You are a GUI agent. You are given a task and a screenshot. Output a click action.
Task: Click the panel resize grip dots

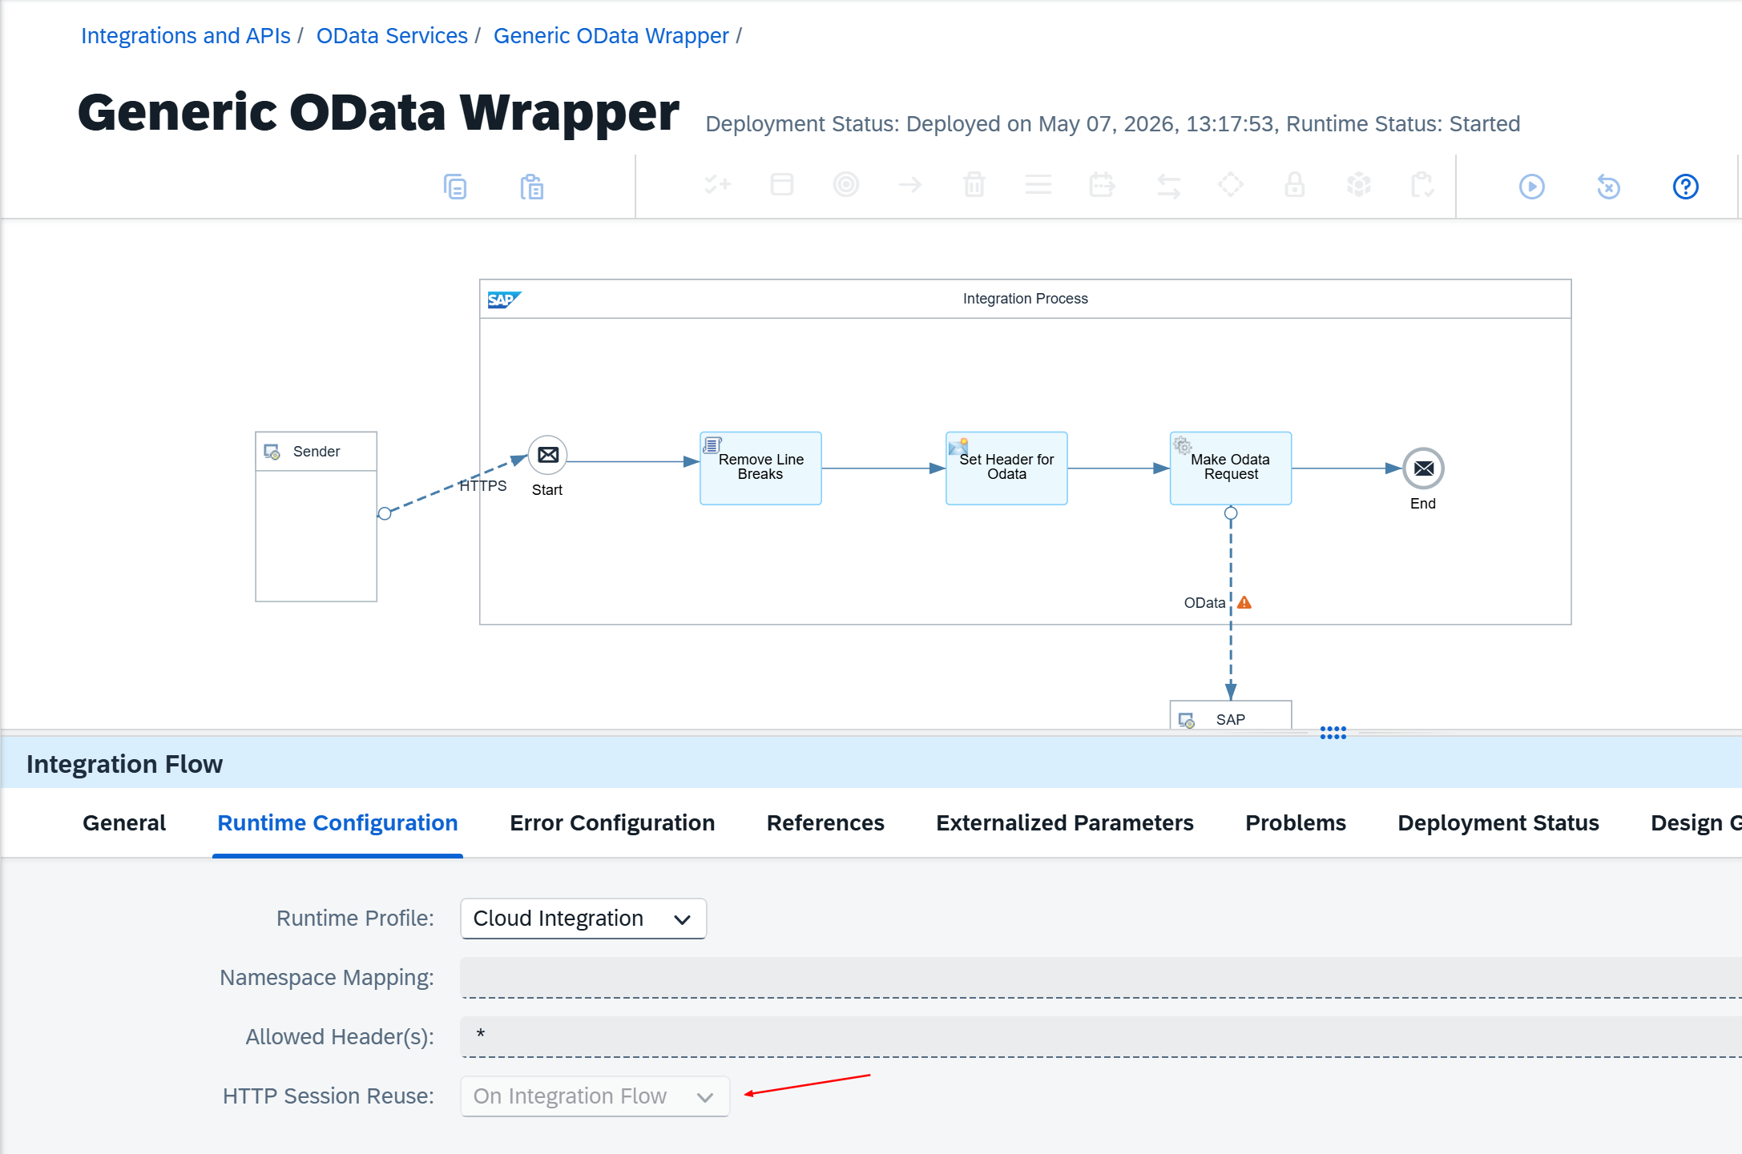tap(1333, 733)
